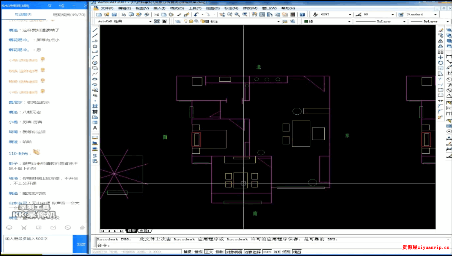
Task: Click the Pan realtime icon
Action: pyautogui.click(x=223, y=15)
